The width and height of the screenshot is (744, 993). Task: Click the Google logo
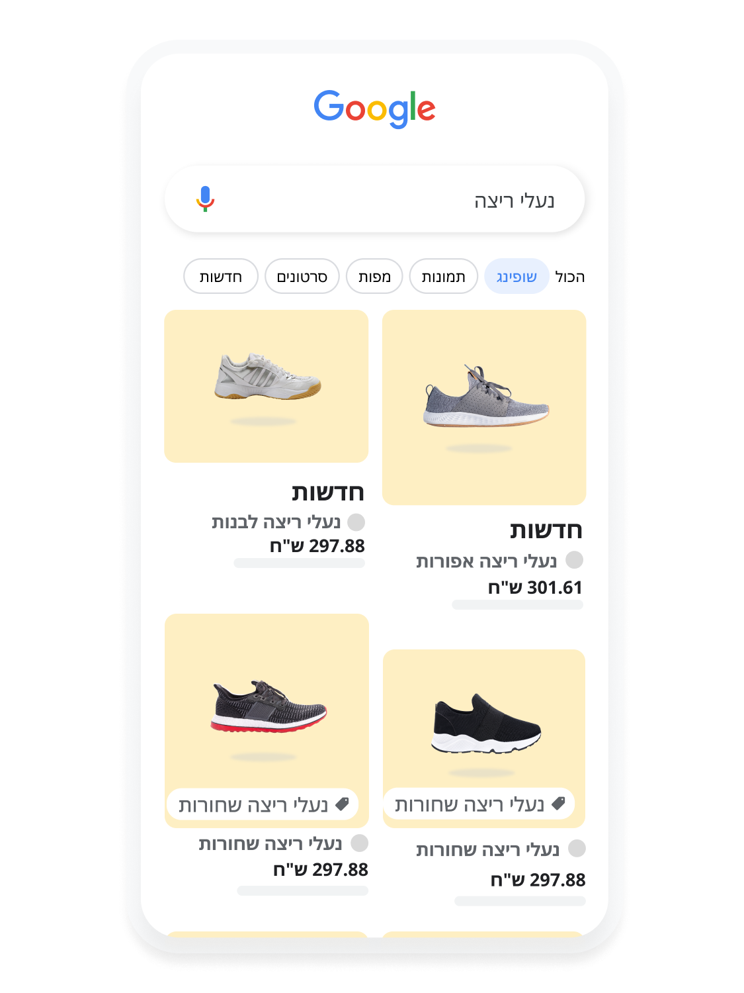pyautogui.click(x=374, y=109)
